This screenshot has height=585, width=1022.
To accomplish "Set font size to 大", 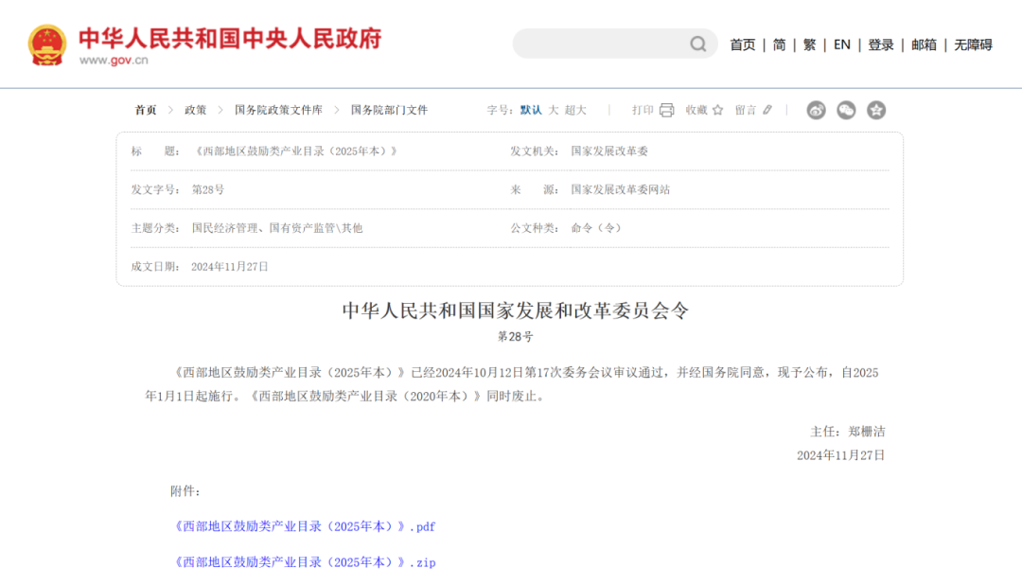I will point(554,110).
